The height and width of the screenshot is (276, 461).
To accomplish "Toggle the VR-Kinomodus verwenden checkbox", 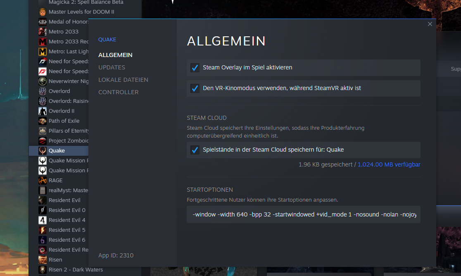I will click(195, 88).
